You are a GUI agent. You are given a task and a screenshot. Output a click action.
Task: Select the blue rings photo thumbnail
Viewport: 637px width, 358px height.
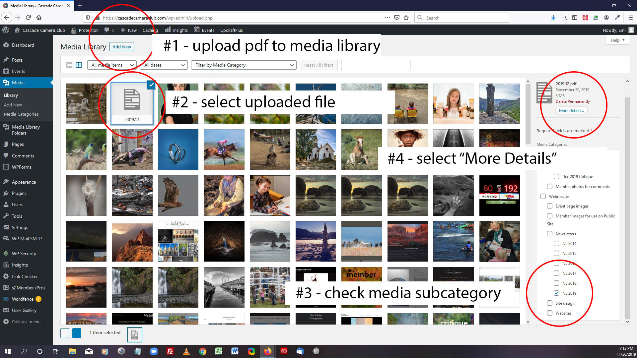[178, 149]
